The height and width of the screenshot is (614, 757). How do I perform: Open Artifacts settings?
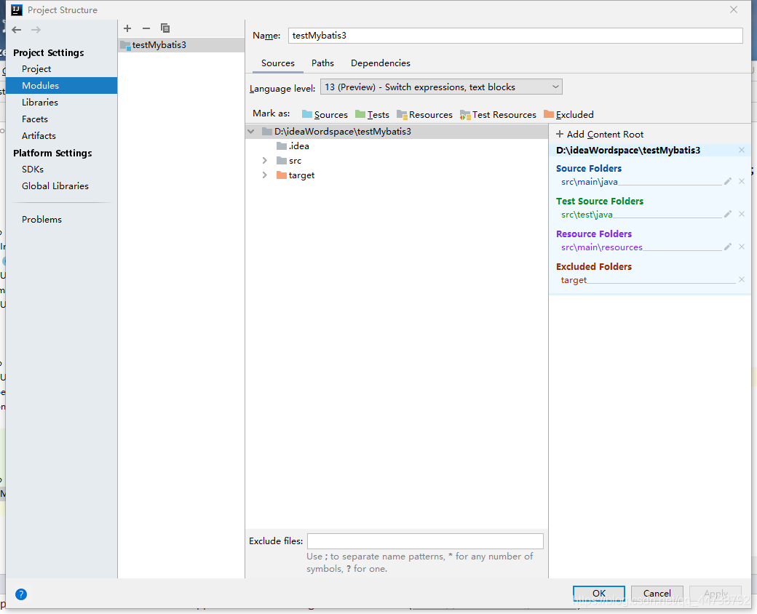(x=39, y=135)
